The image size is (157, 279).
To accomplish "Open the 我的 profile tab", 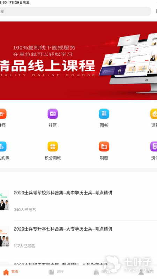I will (145, 272).
